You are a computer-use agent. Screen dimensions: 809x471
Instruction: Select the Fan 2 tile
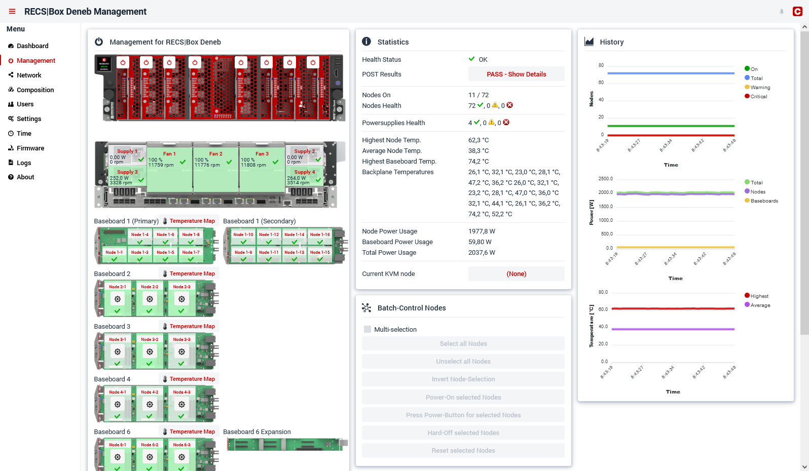point(216,170)
